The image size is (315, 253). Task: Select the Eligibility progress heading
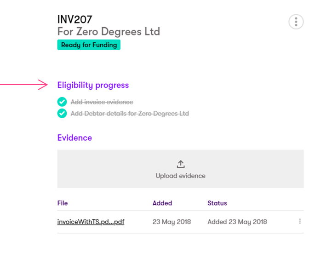click(x=93, y=85)
